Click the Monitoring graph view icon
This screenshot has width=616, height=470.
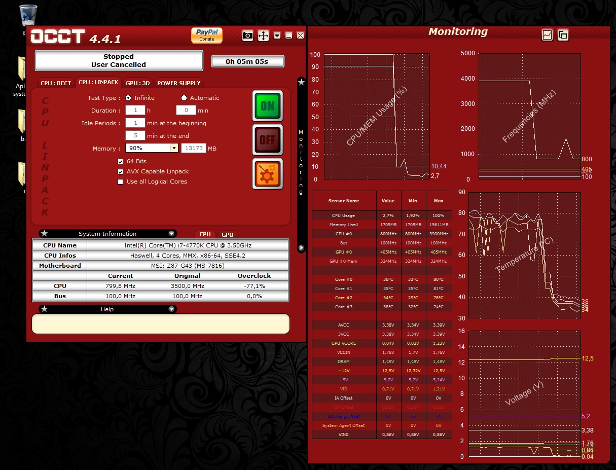[547, 35]
